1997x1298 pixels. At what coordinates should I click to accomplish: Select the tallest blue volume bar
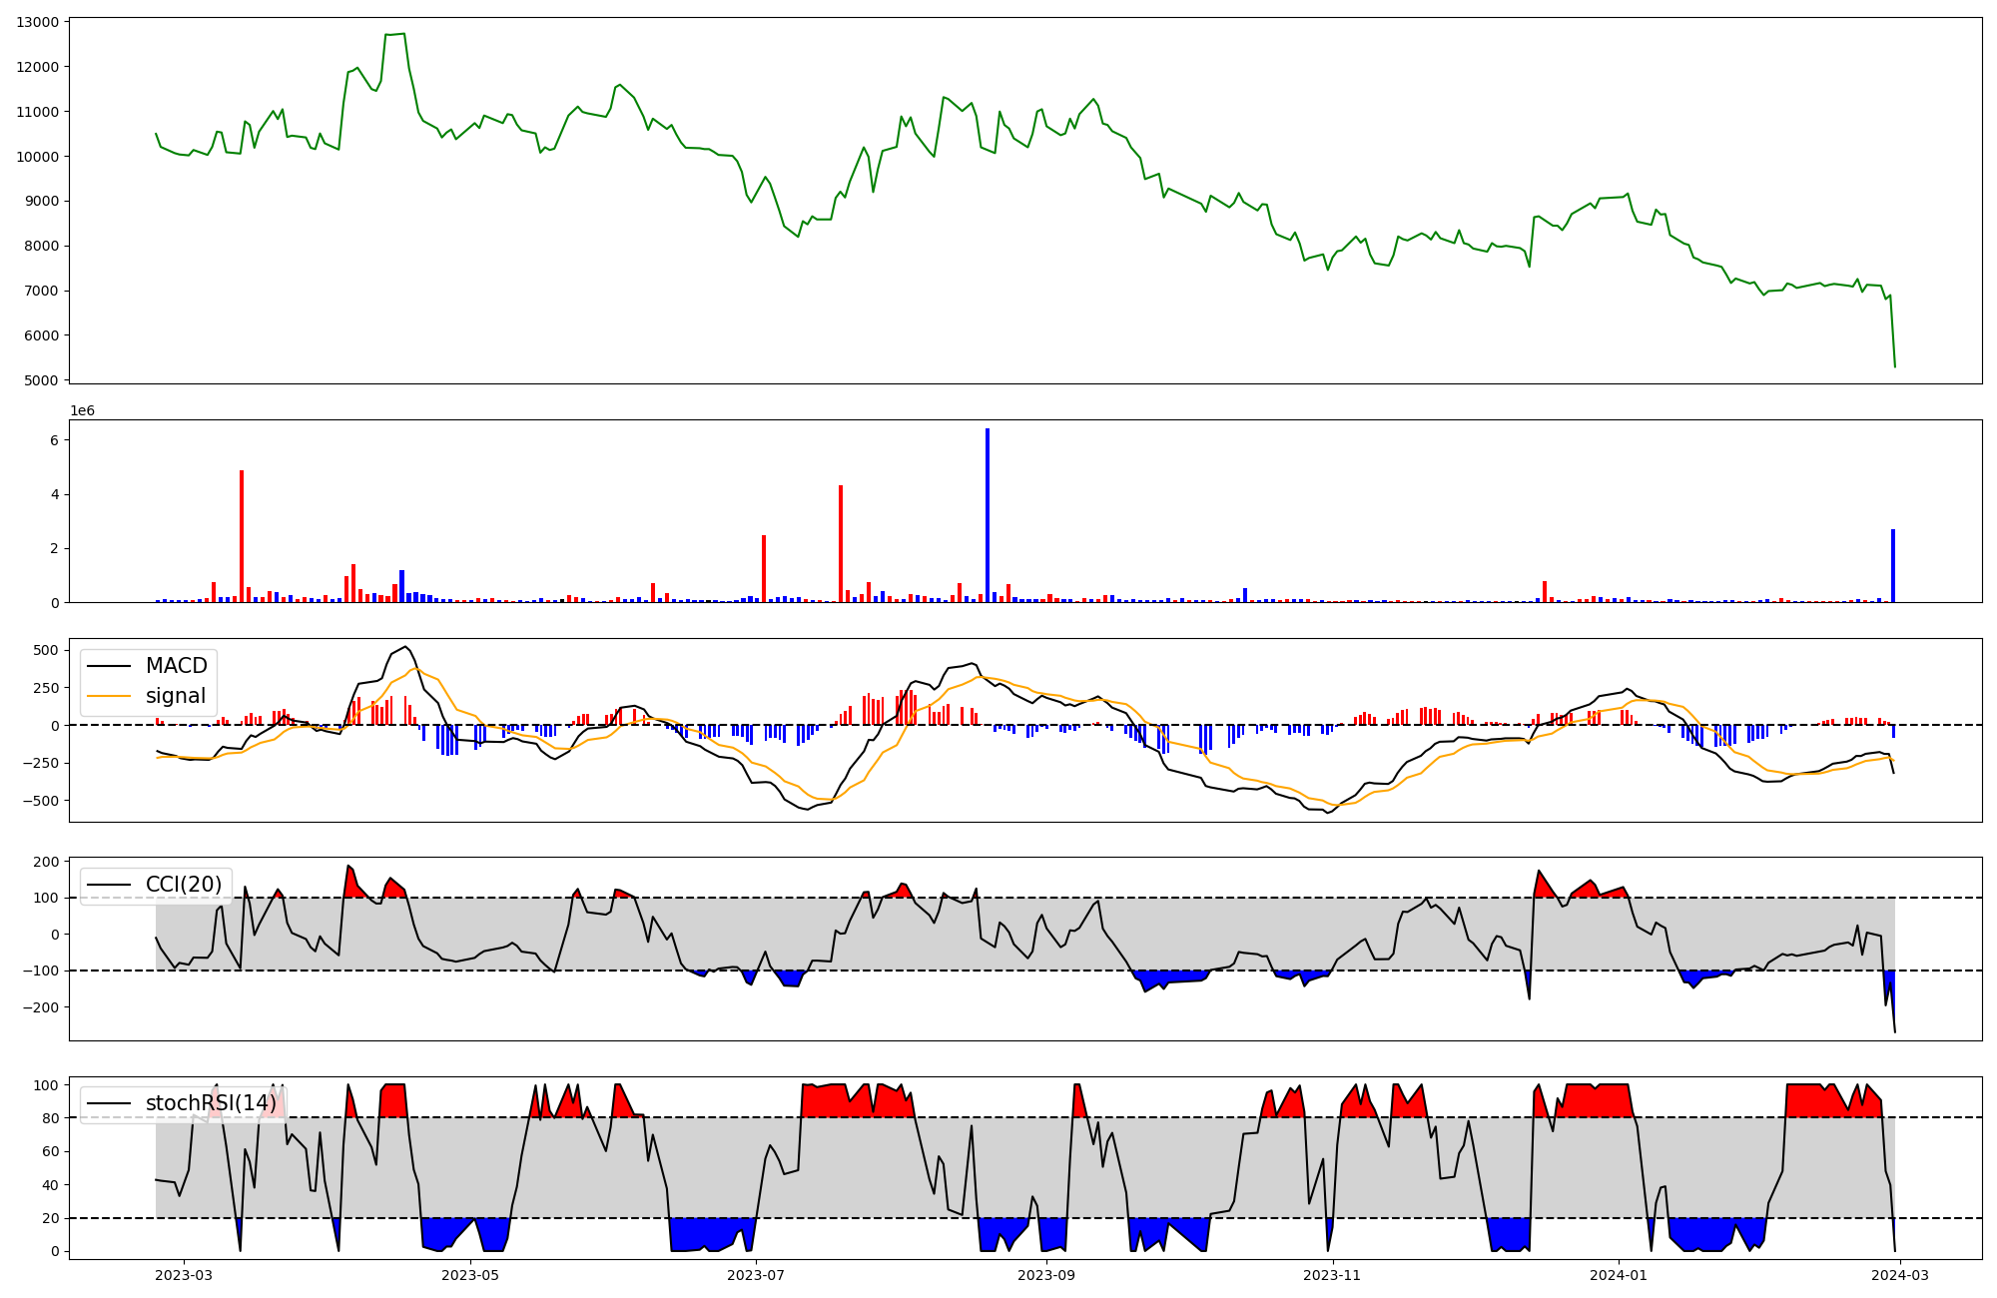click(988, 516)
